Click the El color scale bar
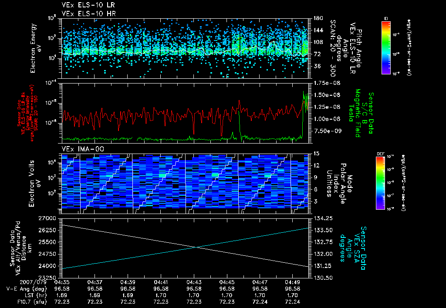446x308 pixels. point(386,47)
